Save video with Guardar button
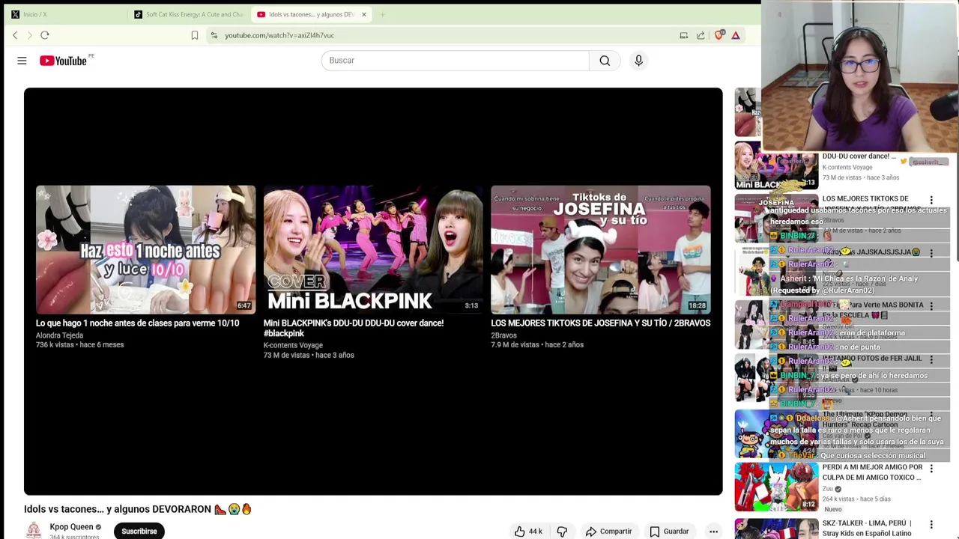Viewport: 959px width, 539px height. pyautogui.click(x=669, y=532)
